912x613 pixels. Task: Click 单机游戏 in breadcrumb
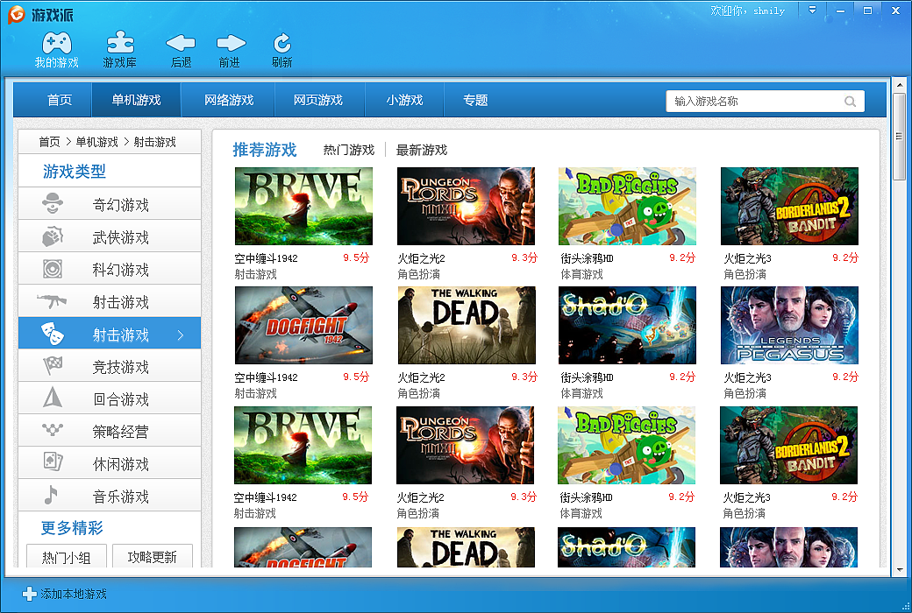click(x=96, y=142)
